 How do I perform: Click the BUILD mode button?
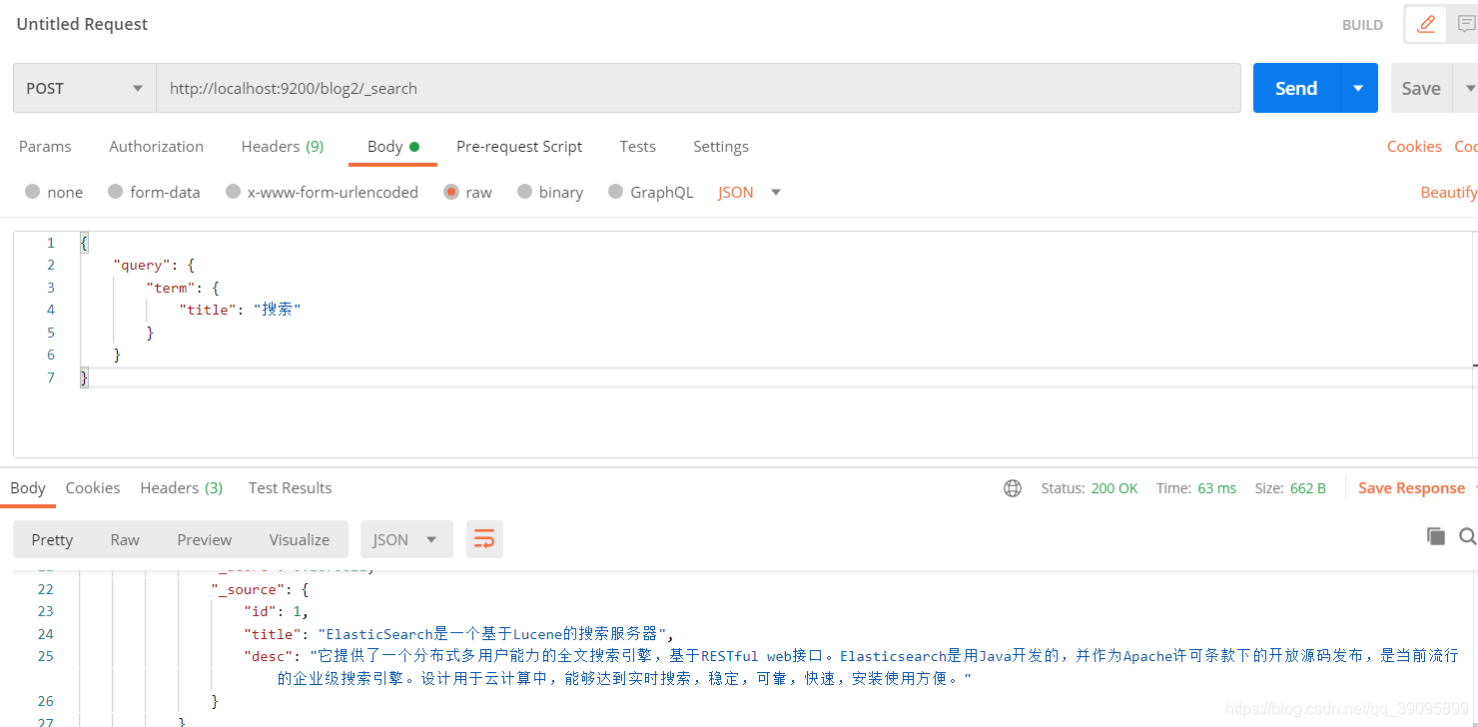tap(1362, 25)
